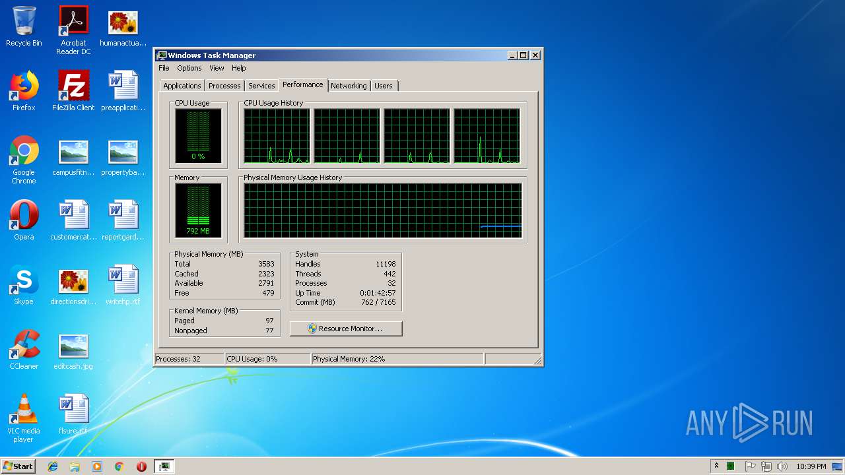Click the network tray icon
The width and height of the screenshot is (845, 475).
(766, 466)
